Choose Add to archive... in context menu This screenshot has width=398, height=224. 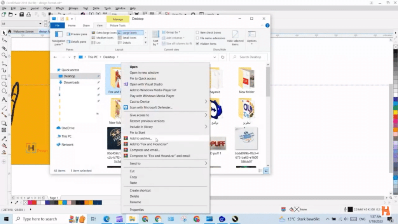coord(166,138)
